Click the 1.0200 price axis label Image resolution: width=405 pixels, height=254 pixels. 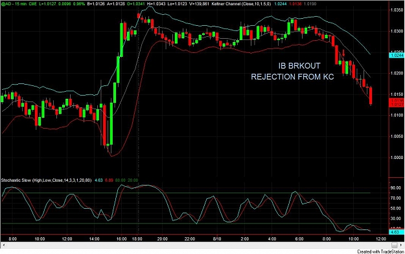click(x=397, y=73)
